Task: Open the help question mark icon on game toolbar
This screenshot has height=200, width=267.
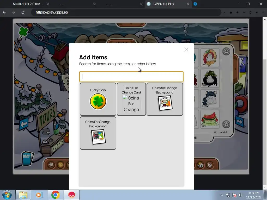Action: pyautogui.click(x=210, y=165)
